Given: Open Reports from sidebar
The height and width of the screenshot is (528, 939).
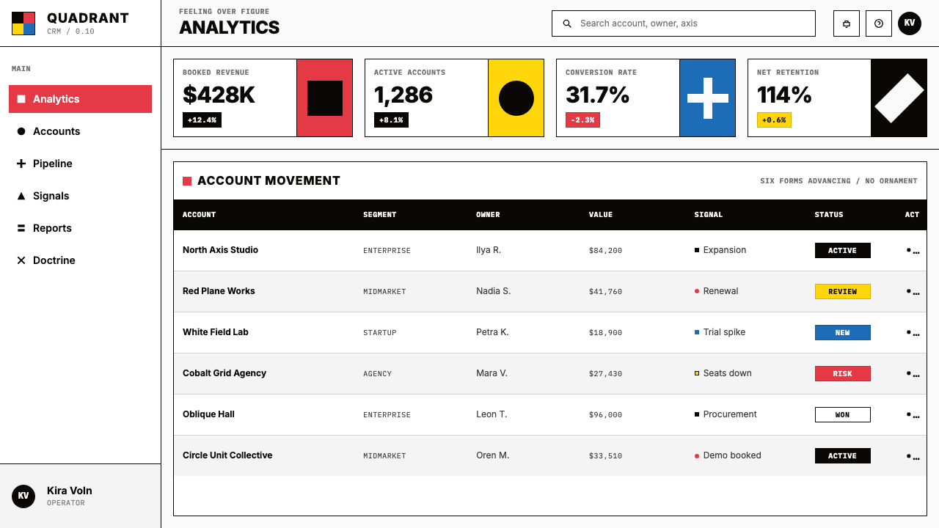Looking at the screenshot, I should click(81, 228).
